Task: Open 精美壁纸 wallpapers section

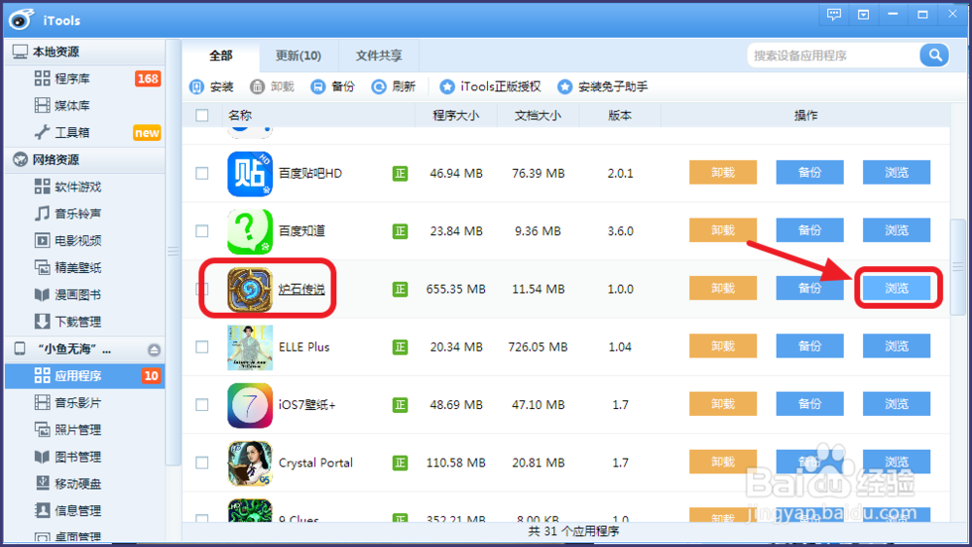Action: click(x=85, y=267)
